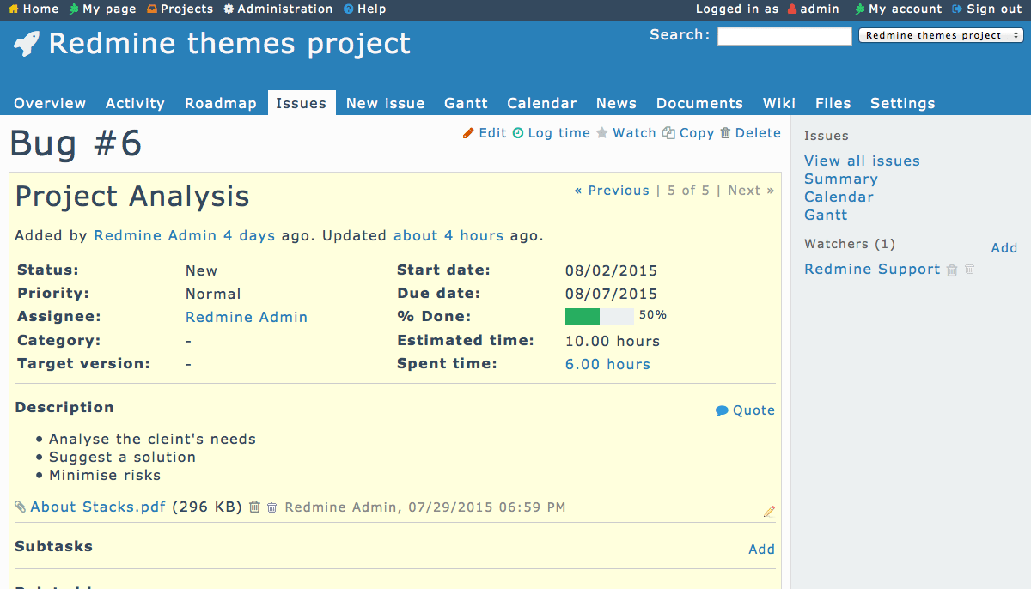Image resolution: width=1031 pixels, height=589 pixels.
Task: Focus the Search input field
Action: tap(784, 36)
